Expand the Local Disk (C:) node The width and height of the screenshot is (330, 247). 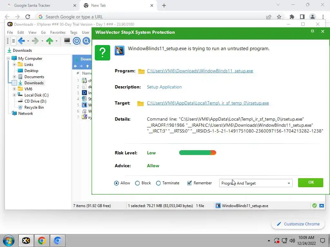pyautogui.click(x=14, y=95)
